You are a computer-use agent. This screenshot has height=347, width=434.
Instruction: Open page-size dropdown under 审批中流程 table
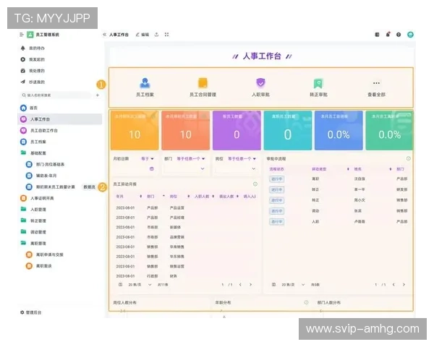pos(293,284)
